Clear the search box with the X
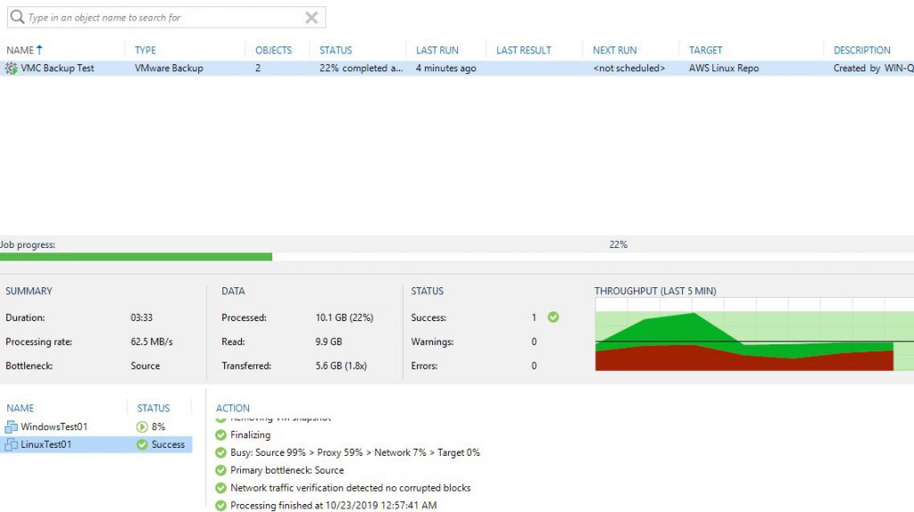914x512 pixels. point(312,18)
